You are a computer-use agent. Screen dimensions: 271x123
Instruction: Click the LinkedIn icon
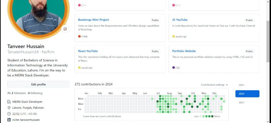(9, 120)
